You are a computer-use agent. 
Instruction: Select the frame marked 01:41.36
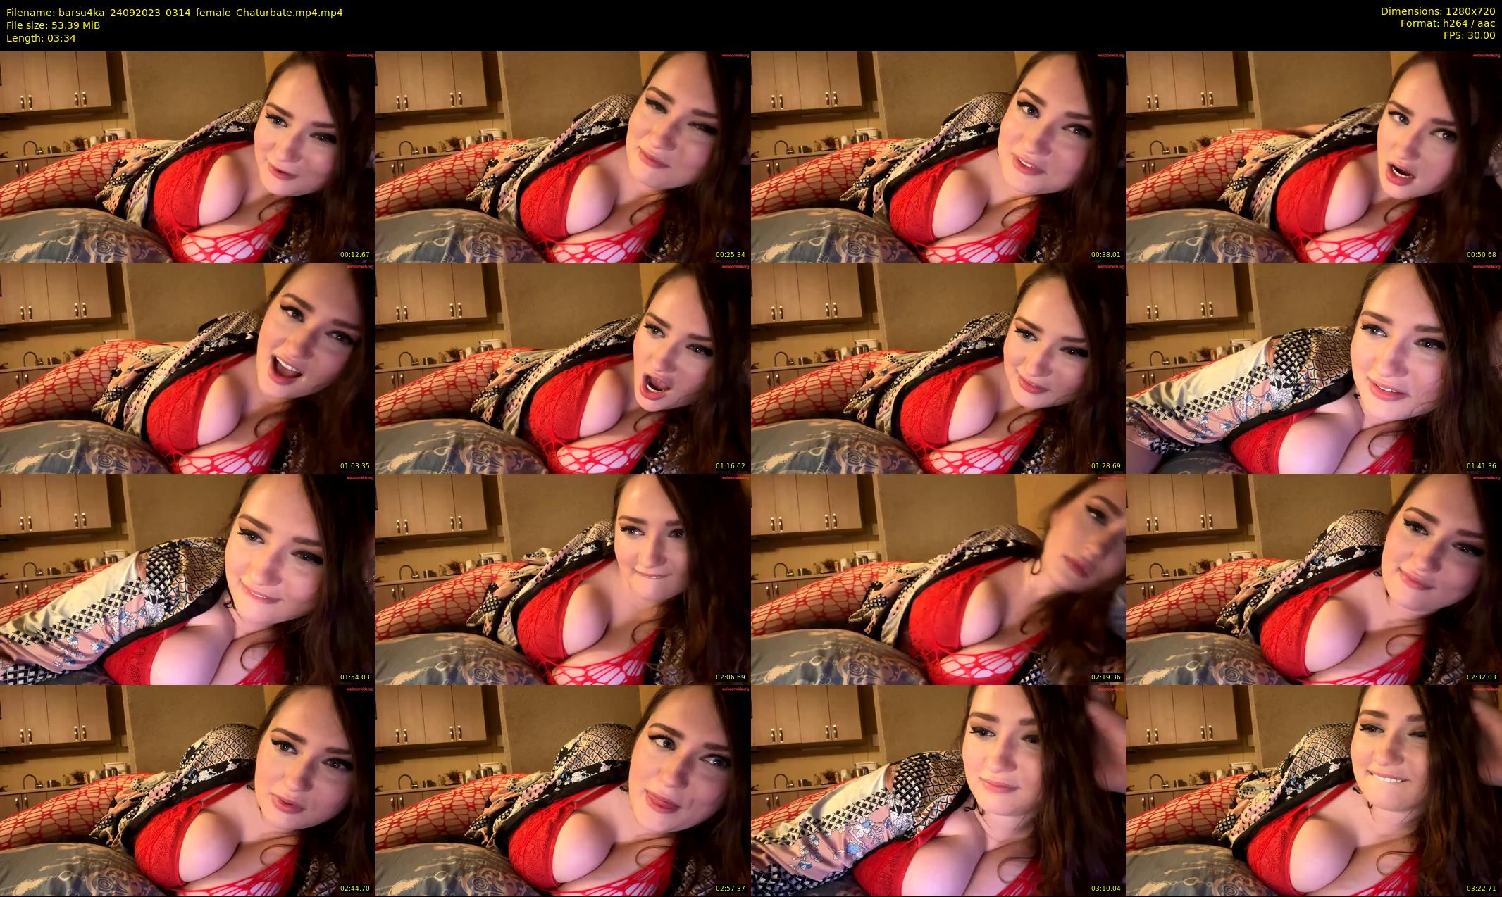point(1314,368)
